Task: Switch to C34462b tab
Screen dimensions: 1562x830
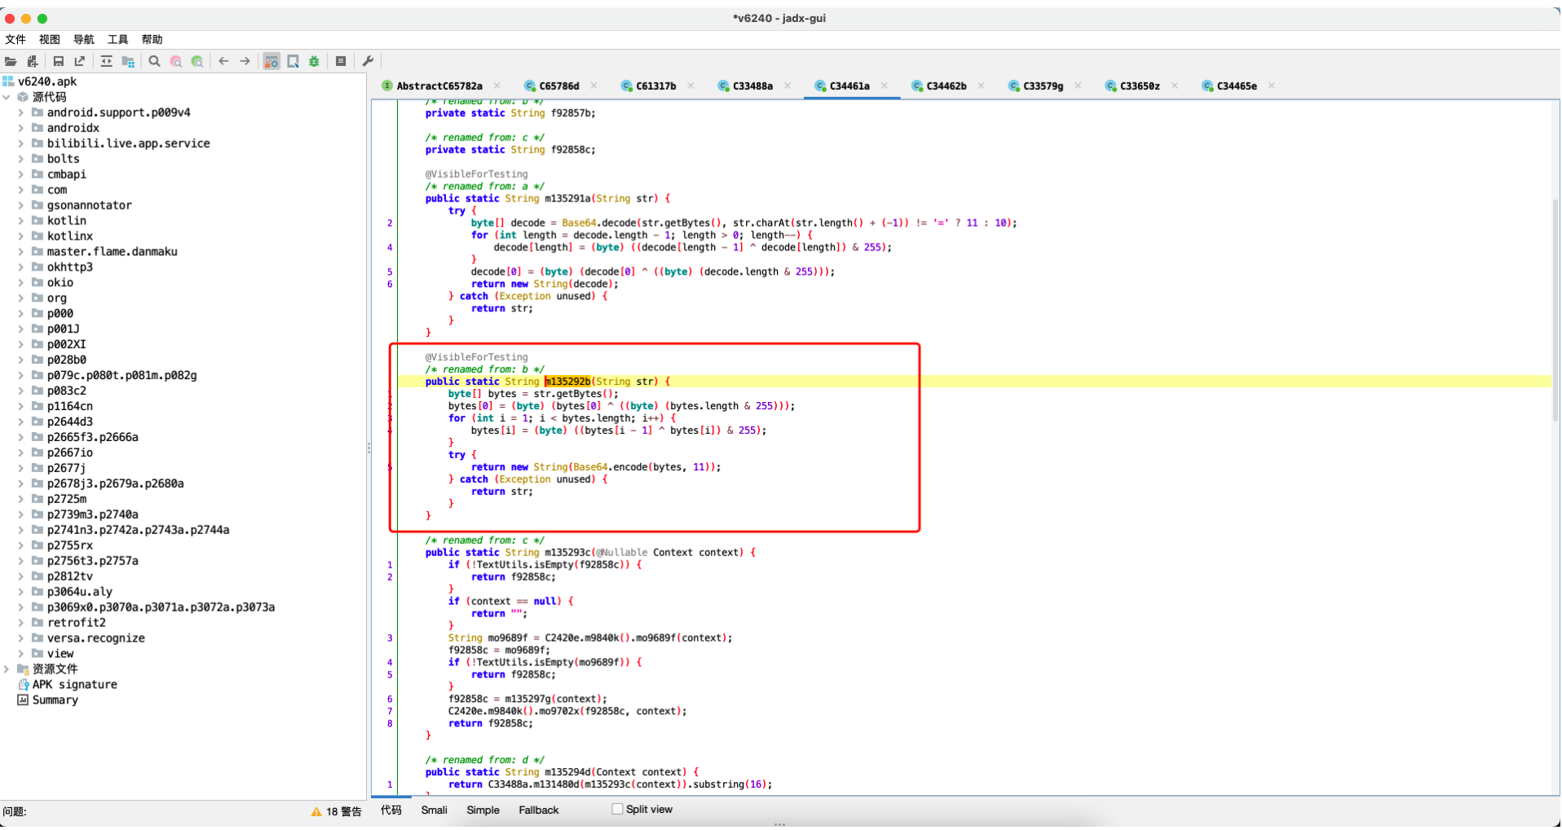Action: (946, 86)
